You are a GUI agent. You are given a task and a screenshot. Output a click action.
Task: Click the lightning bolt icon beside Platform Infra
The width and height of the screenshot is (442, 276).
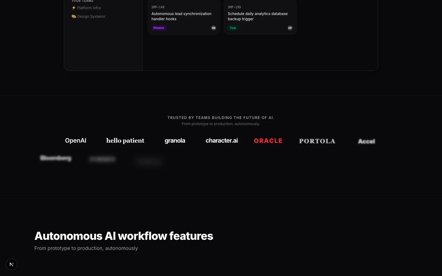tap(74, 8)
